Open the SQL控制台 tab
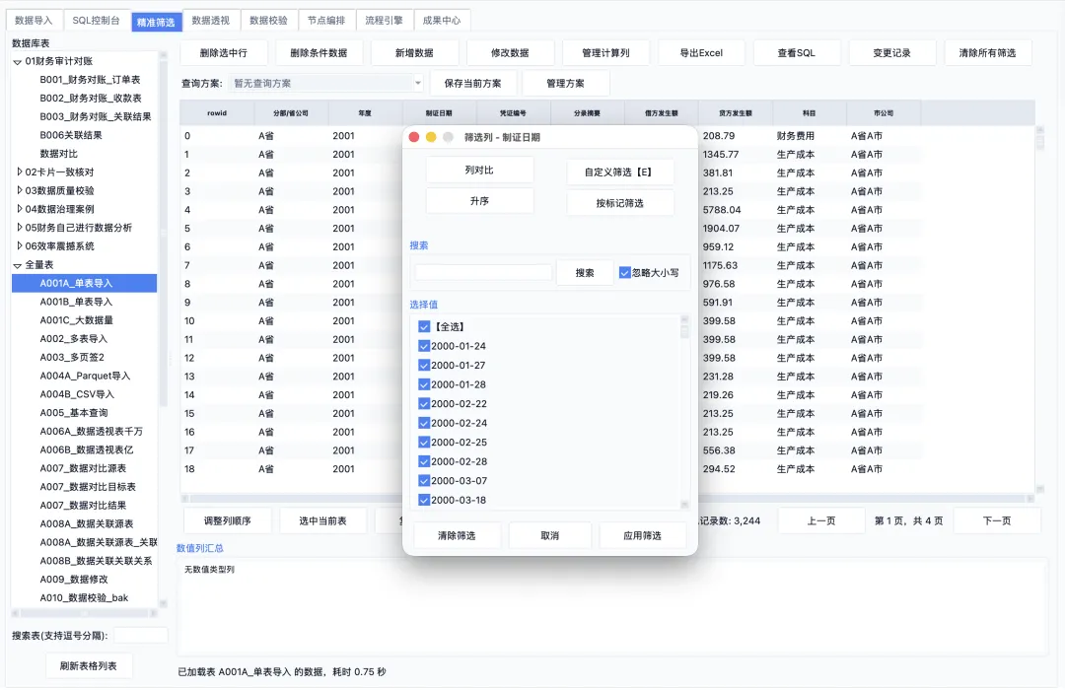The height and width of the screenshot is (690, 1065). [x=96, y=21]
